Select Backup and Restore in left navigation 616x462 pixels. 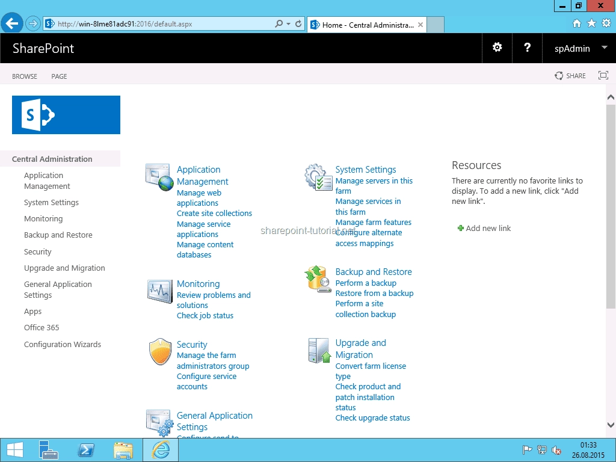click(x=58, y=235)
